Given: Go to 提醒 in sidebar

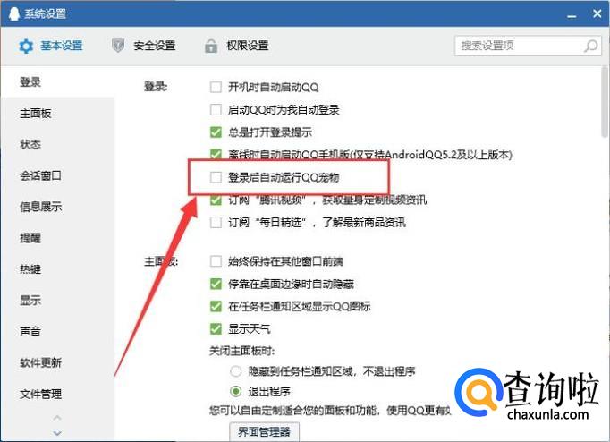Looking at the screenshot, I should [57, 238].
